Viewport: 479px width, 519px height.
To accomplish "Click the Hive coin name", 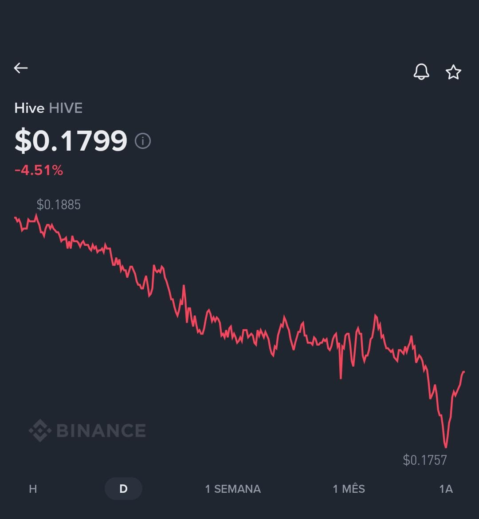I will point(29,108).
